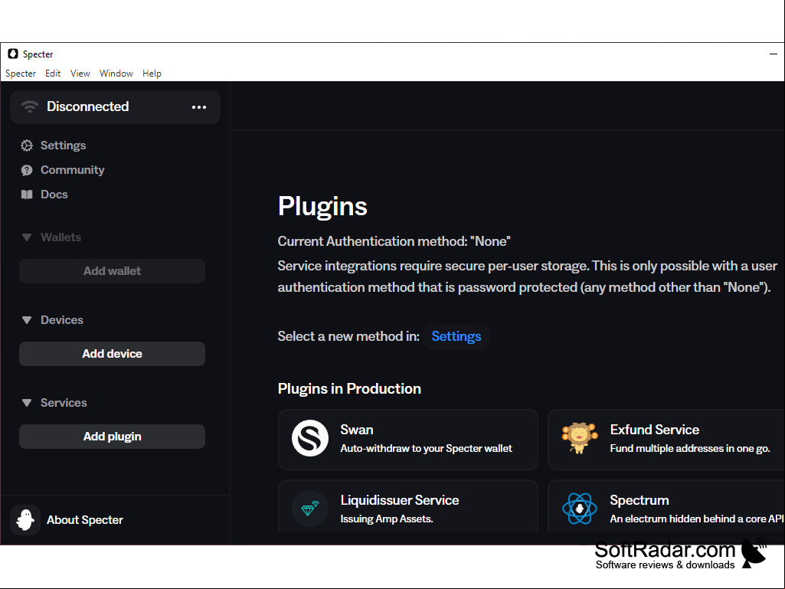This screenshot has height=589, width=785.
Task: Click the 'Plugins in Production' heading
Action: point(349,388)
